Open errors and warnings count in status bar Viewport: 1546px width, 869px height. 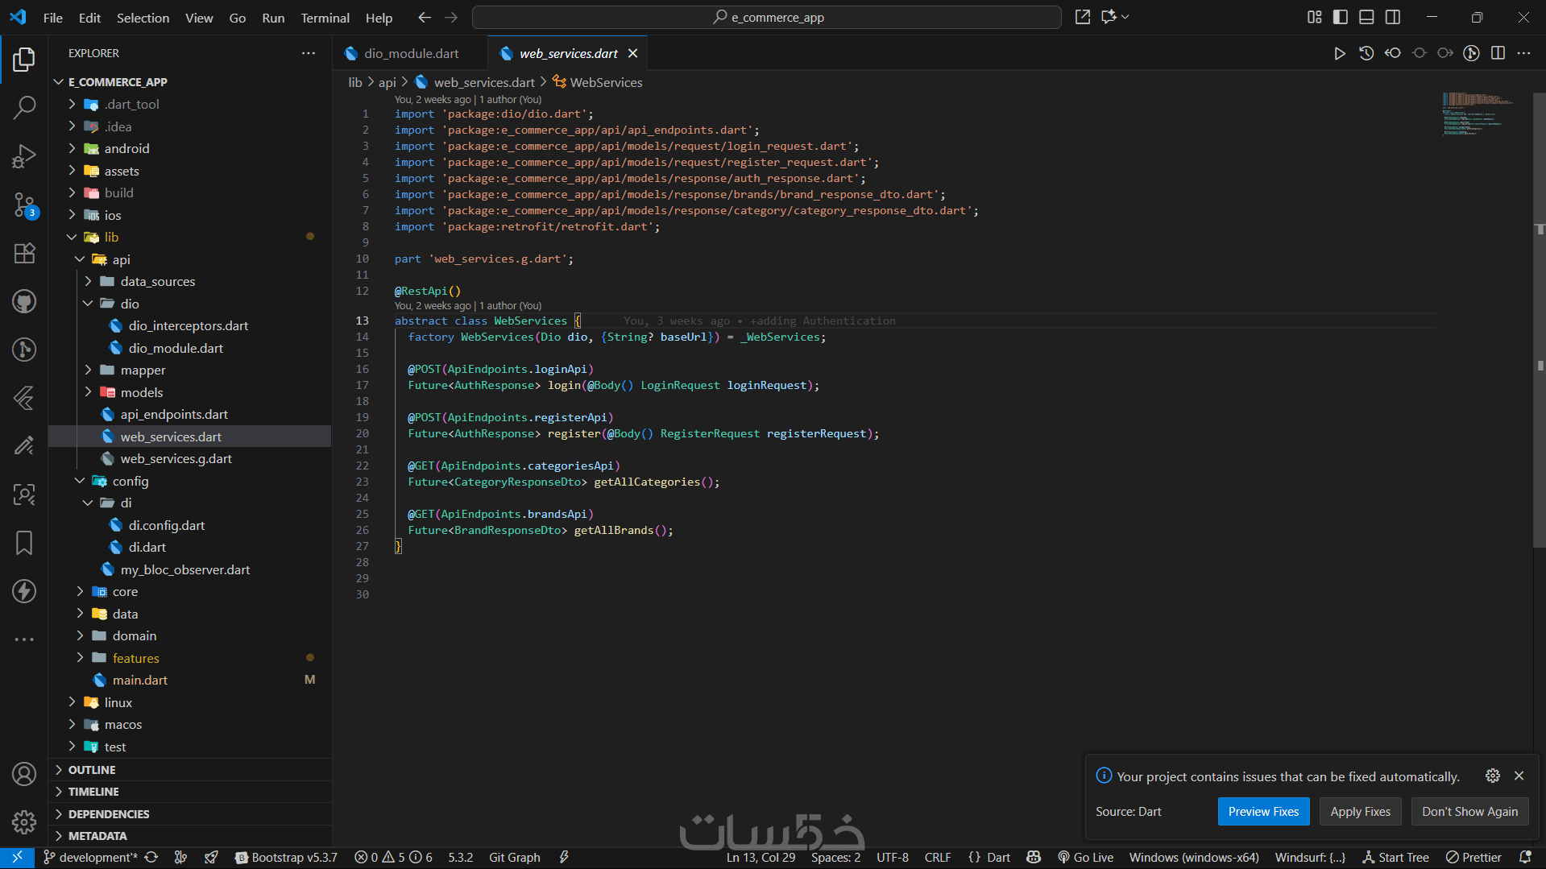point(393,858)
